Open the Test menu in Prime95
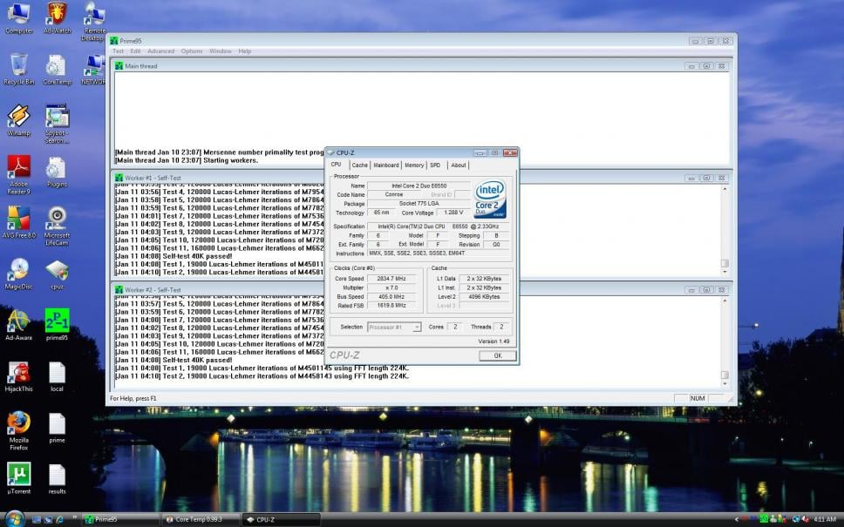 [118, 51]
